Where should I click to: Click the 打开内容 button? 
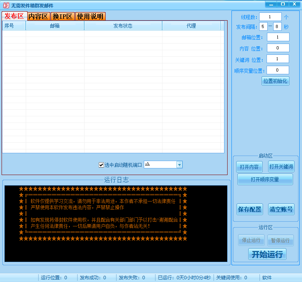(x=249, y=167)
